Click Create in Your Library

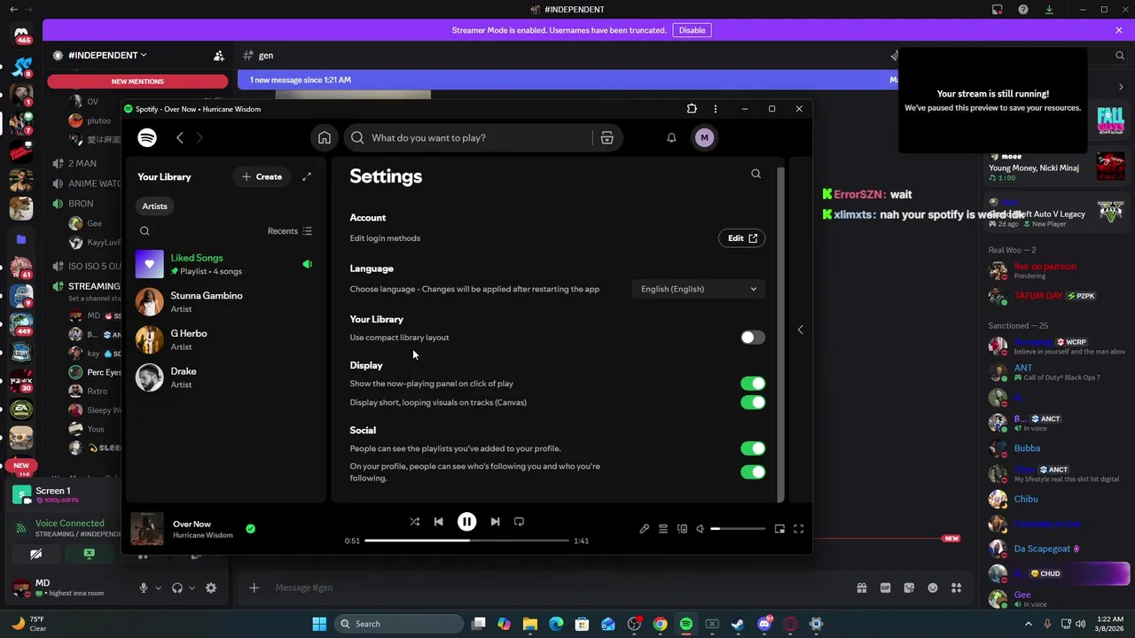262,176
